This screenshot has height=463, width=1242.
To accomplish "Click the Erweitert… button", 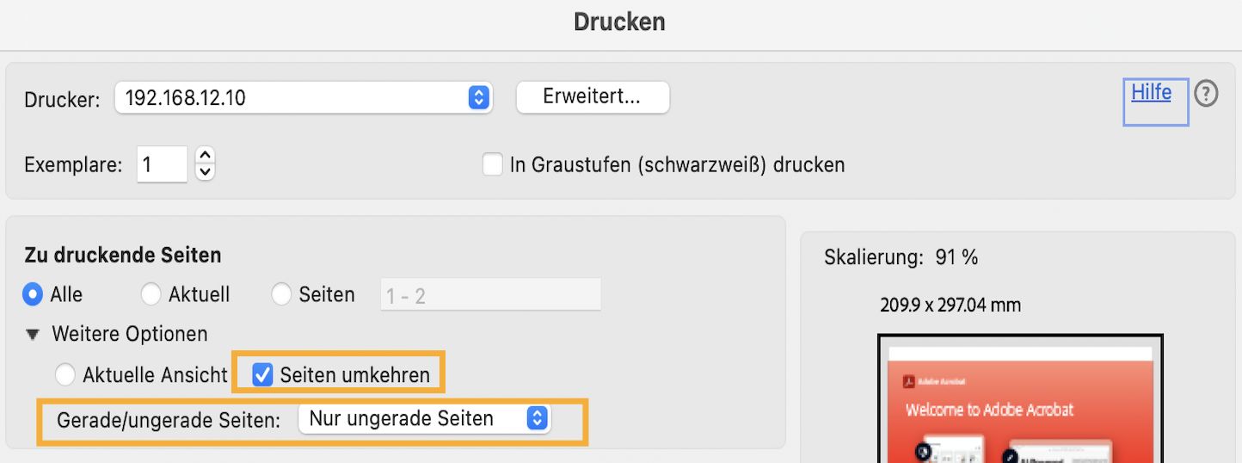I will coord(592,97).
